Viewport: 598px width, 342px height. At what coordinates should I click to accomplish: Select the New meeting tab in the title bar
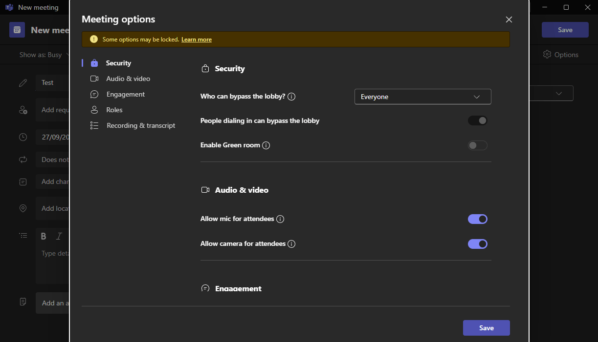point(32,7)
